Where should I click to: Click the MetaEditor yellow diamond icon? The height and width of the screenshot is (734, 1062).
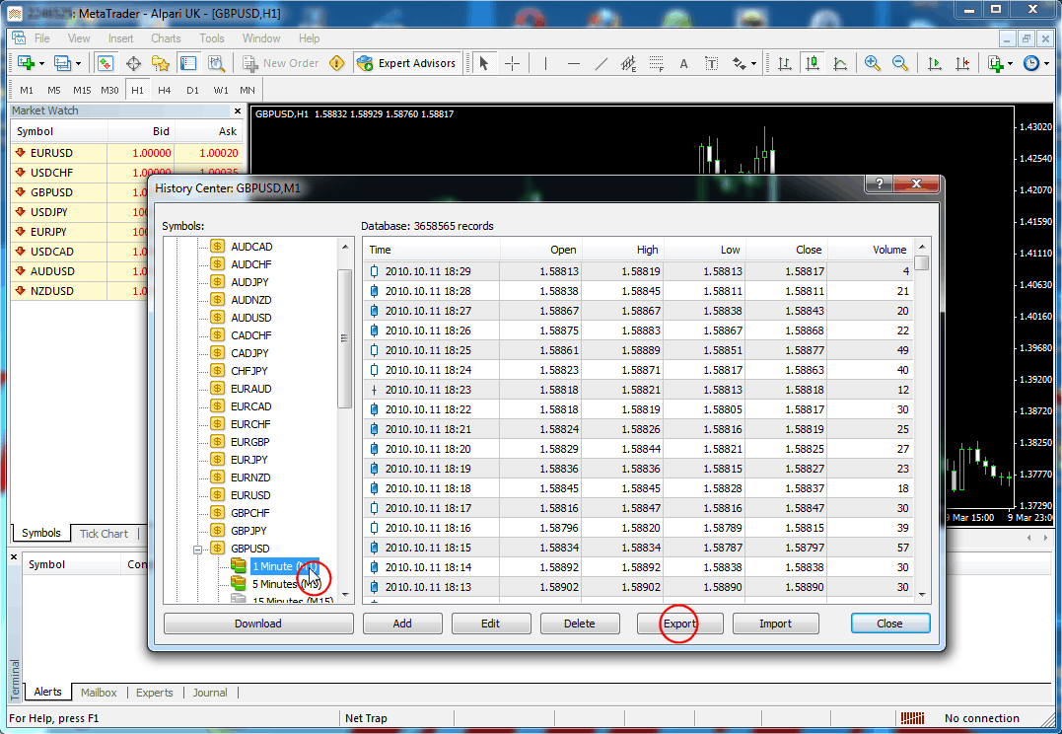[336, 63]
